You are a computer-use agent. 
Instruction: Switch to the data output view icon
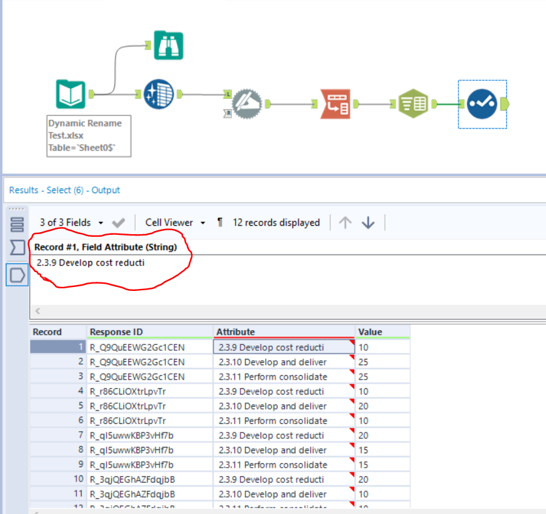click(x=17, y=275)
